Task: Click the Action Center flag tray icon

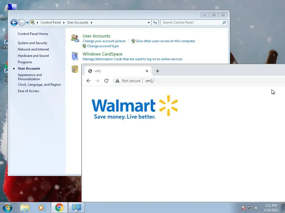Action: pyautogui.click(x=244, y=208)
